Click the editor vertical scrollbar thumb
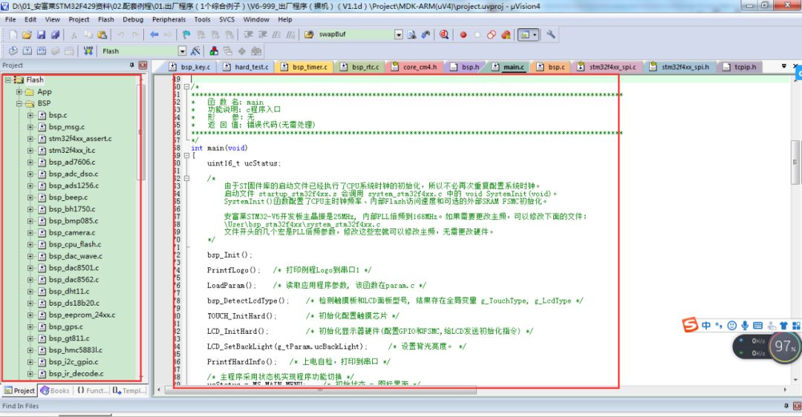The image size is (802, 417). (x=795, y=162)
